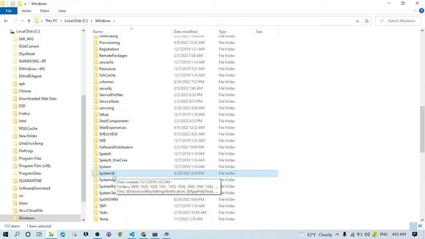Image resolution: width=425 pixels, height=239 pixels.
Task: Click the navigation pane scrollbar
Action: [x=83, y=149]
